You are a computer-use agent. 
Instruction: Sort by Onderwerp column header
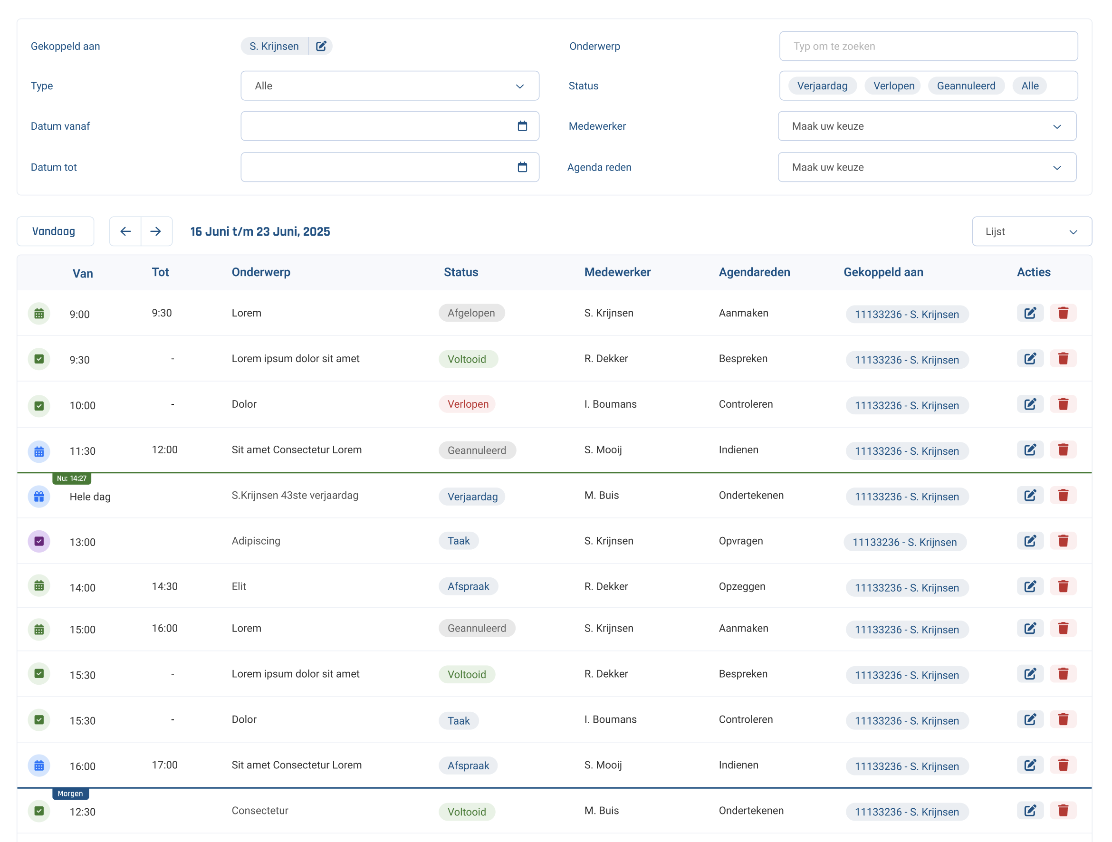click(261, 272)
